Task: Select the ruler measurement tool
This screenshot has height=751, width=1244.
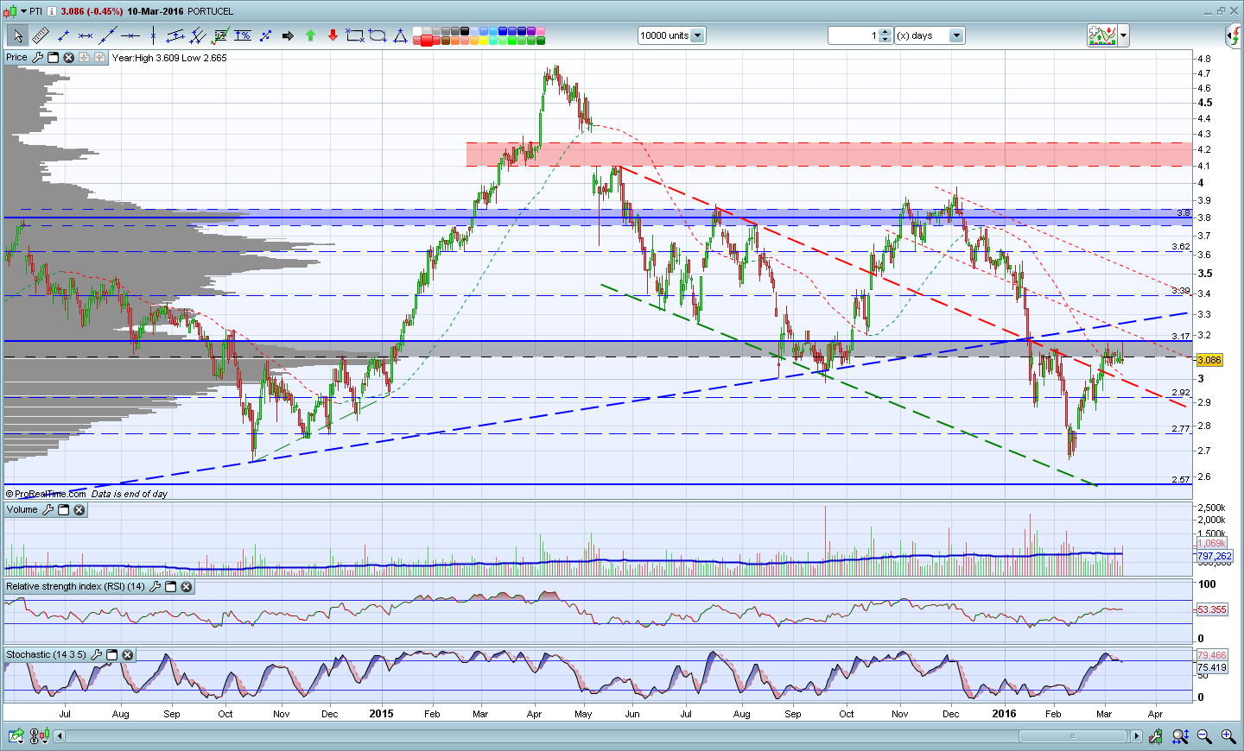Action: coord(41,35)
